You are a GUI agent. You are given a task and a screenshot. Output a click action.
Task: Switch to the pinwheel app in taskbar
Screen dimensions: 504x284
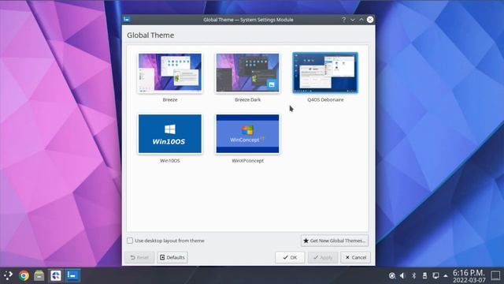click(56, 275)
